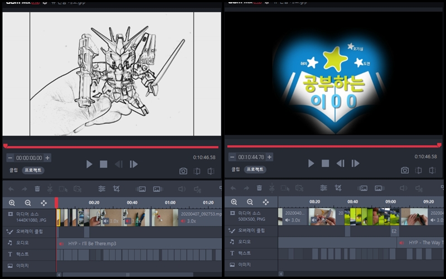Zoom in the right timeline

click(x=234, y=202)
